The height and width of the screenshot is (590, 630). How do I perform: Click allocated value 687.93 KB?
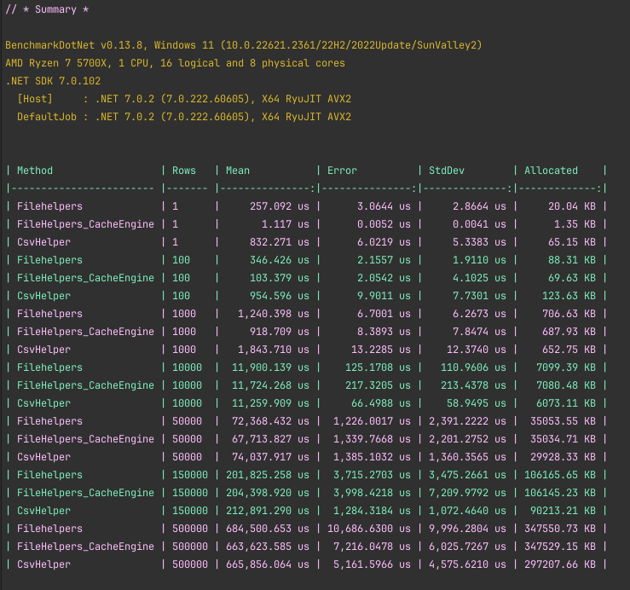click(x=569, y=332)
